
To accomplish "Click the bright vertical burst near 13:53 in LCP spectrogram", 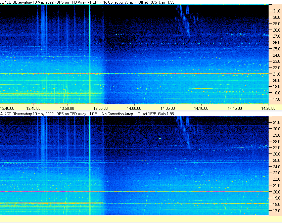I will (x=90, y=166).
